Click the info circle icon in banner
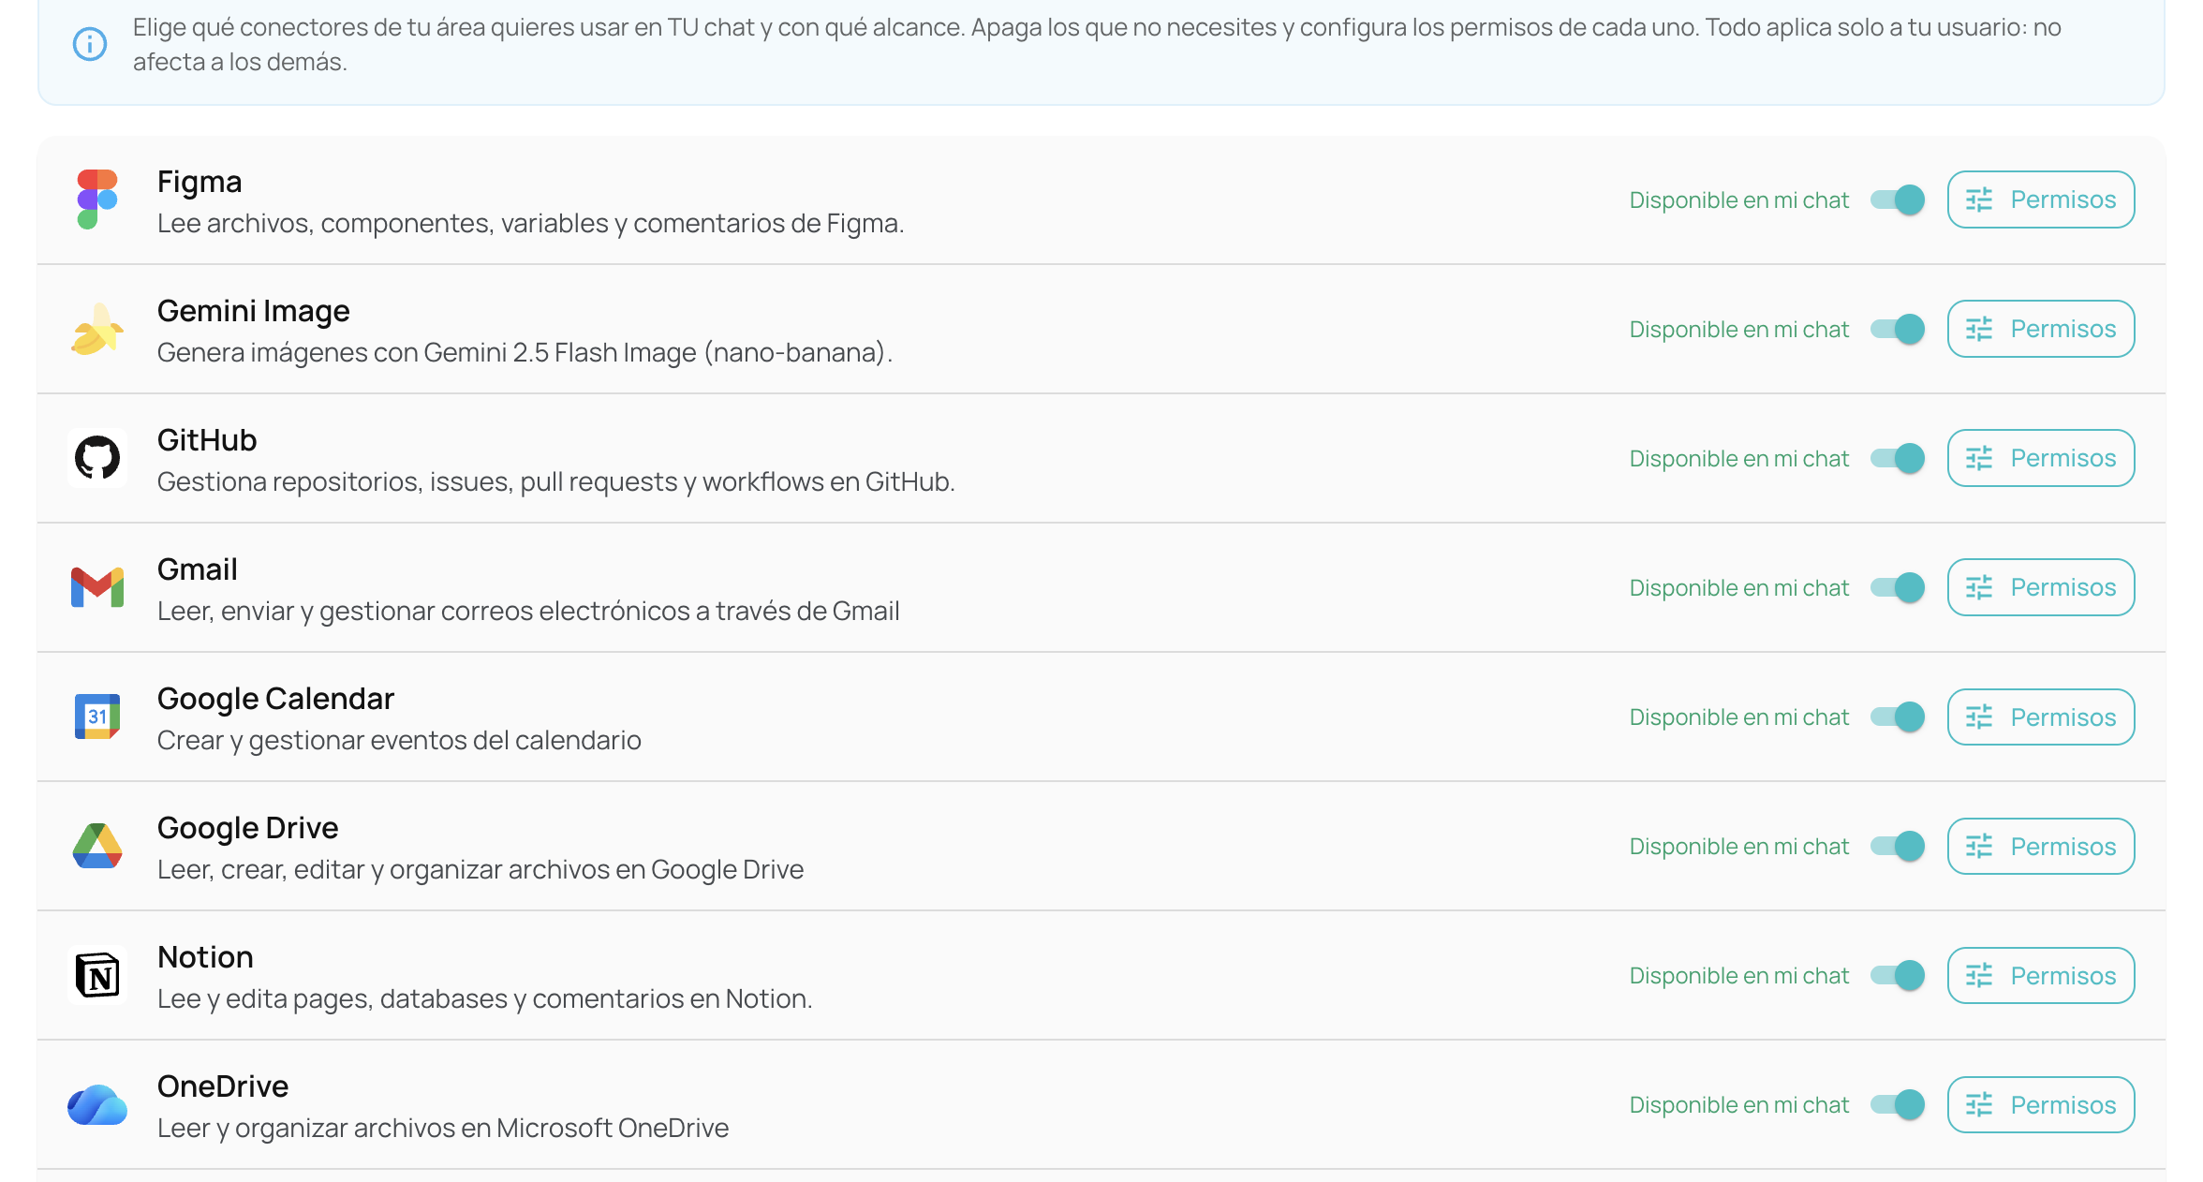The width and height of the screenshot is (2203, 1182). [90, 44]
